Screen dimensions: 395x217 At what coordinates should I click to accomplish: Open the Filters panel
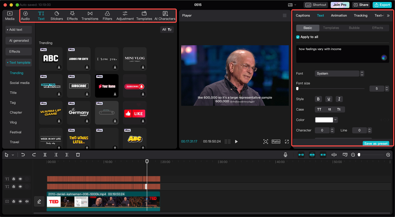(x=107, y=16)
